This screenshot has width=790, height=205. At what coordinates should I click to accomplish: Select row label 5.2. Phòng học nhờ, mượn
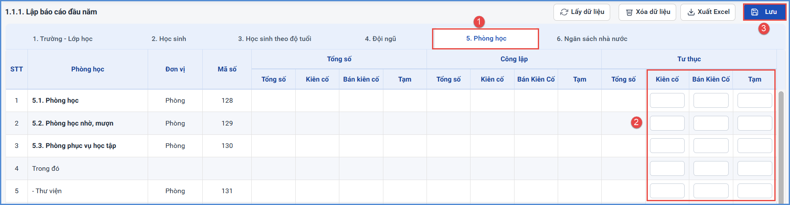pos(73,123)
